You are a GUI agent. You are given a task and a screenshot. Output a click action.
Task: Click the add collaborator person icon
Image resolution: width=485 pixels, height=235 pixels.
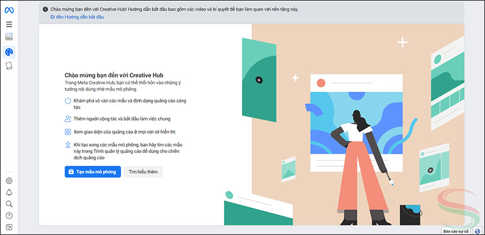68,119
